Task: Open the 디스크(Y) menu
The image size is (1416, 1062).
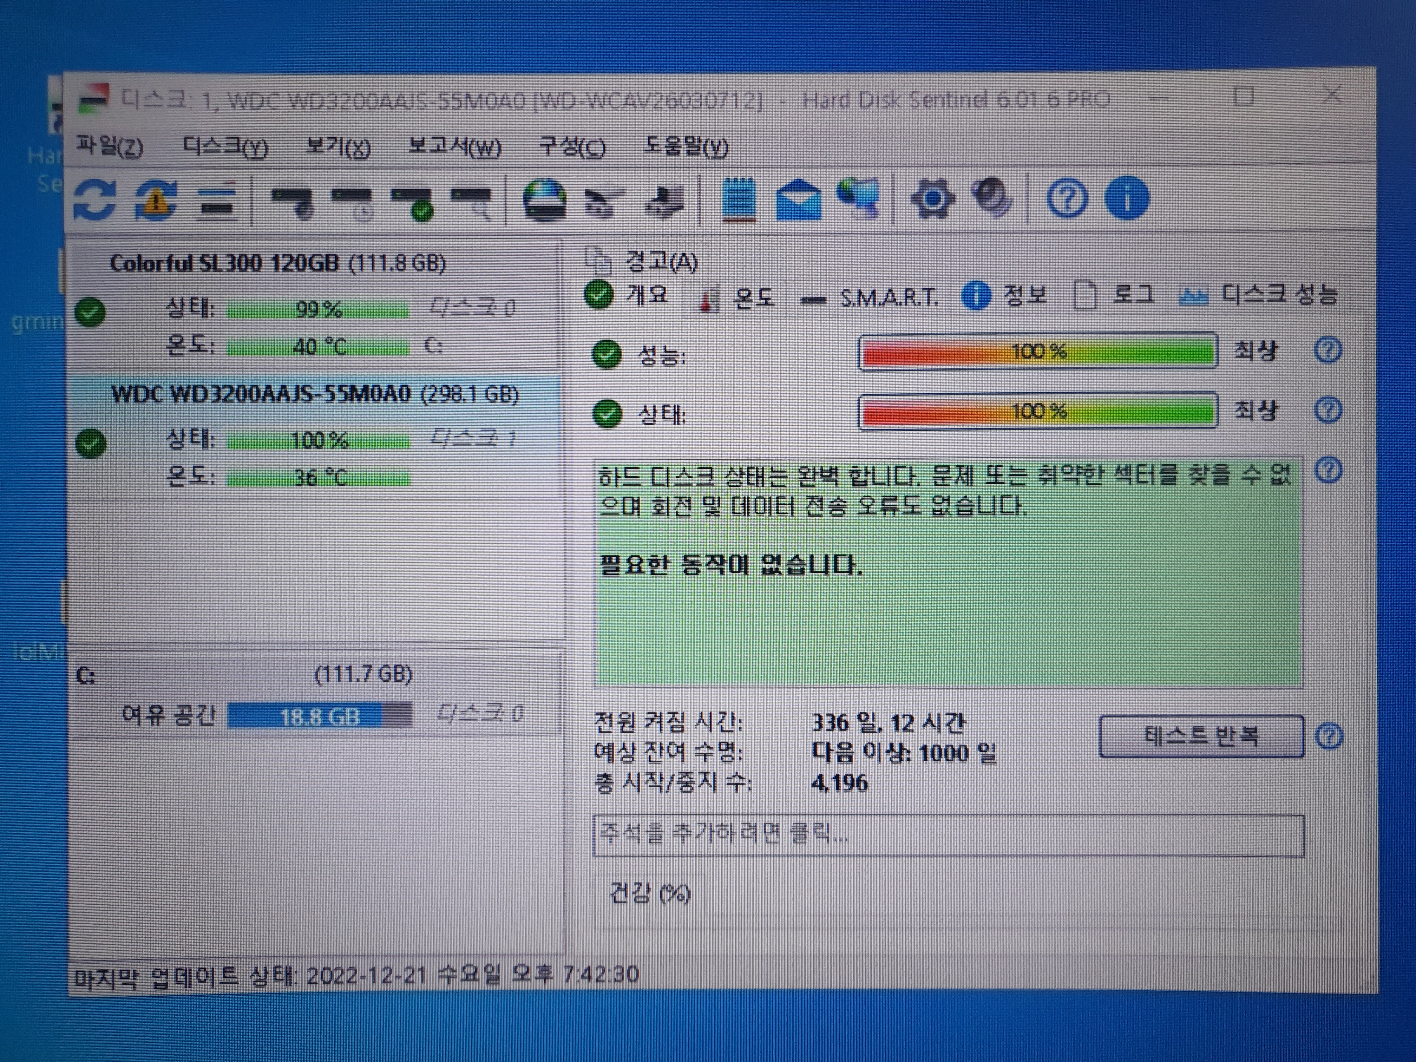Action: click(x=225, y=147)
